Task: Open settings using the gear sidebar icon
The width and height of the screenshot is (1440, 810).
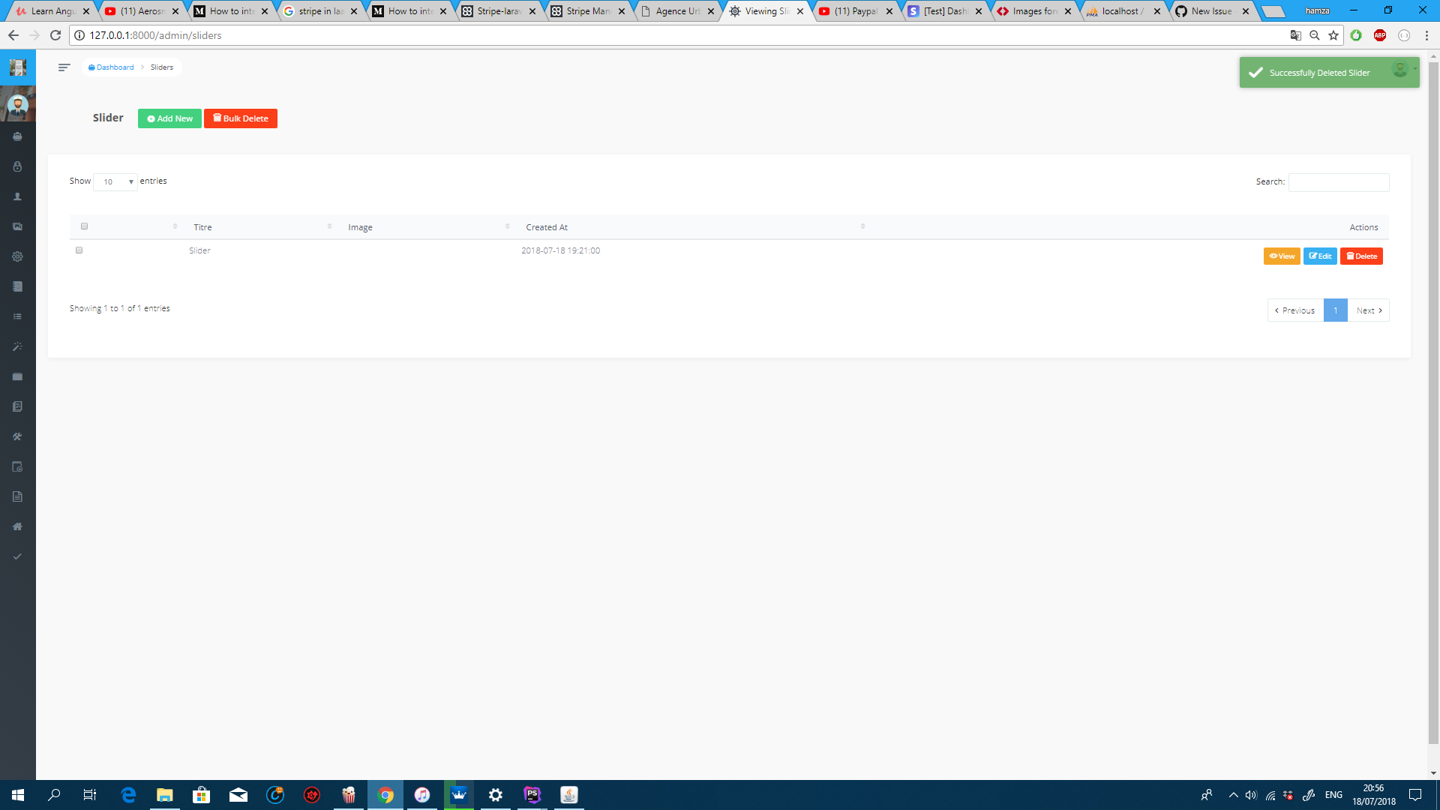Action: (17, 256)
